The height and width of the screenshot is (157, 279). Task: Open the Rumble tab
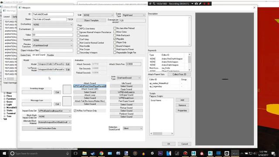click(x=51, y=55)
